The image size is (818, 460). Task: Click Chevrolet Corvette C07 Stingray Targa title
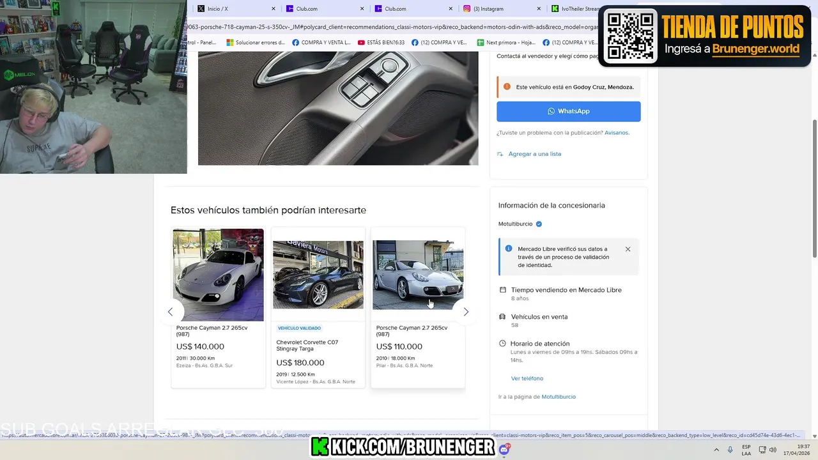tap(307, 346)
